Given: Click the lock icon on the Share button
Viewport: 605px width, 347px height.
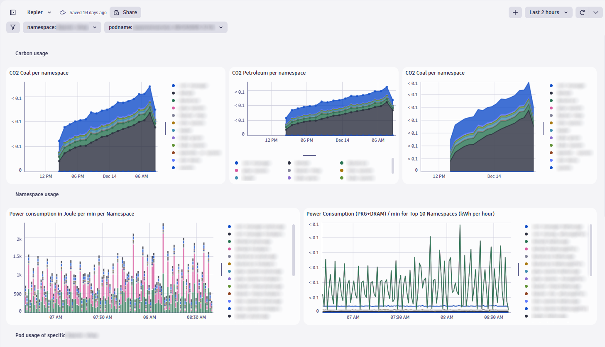Looking at the screenshot, I should click(117, 12).
